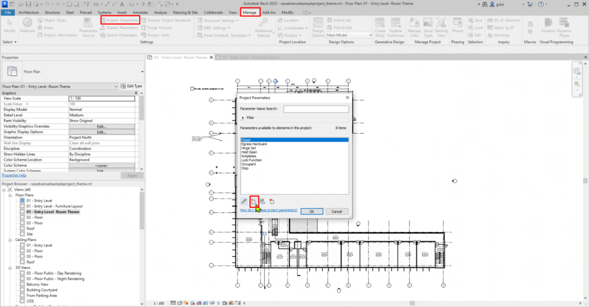Open Additional Settings dropdown
Screen dimensions: 589x307
[263, 28]
